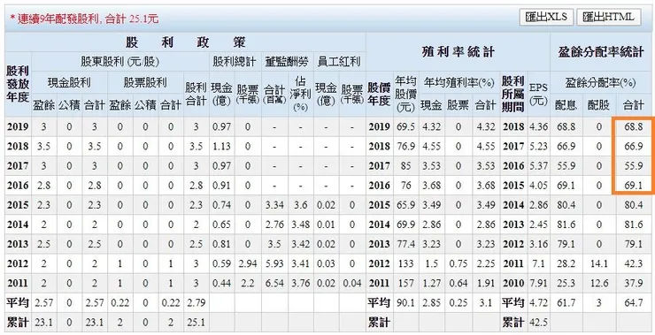Click the 股利所屬期間 column header
Image resolution: width=655 pixels, height=335 pixels.
point(513,94)
